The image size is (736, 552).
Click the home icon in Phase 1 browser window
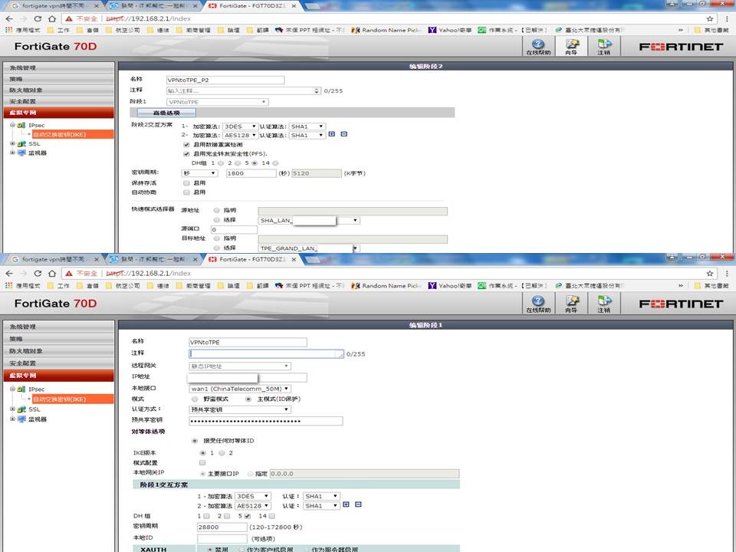(x=52, y=273)
